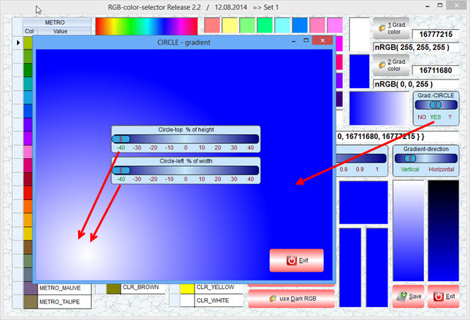Click the 16777215 color value field

(435, 34)
